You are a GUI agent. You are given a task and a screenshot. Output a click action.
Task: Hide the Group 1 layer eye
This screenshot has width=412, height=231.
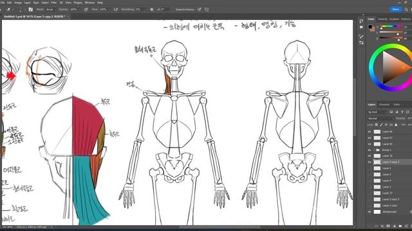click(x=370, y=150)
